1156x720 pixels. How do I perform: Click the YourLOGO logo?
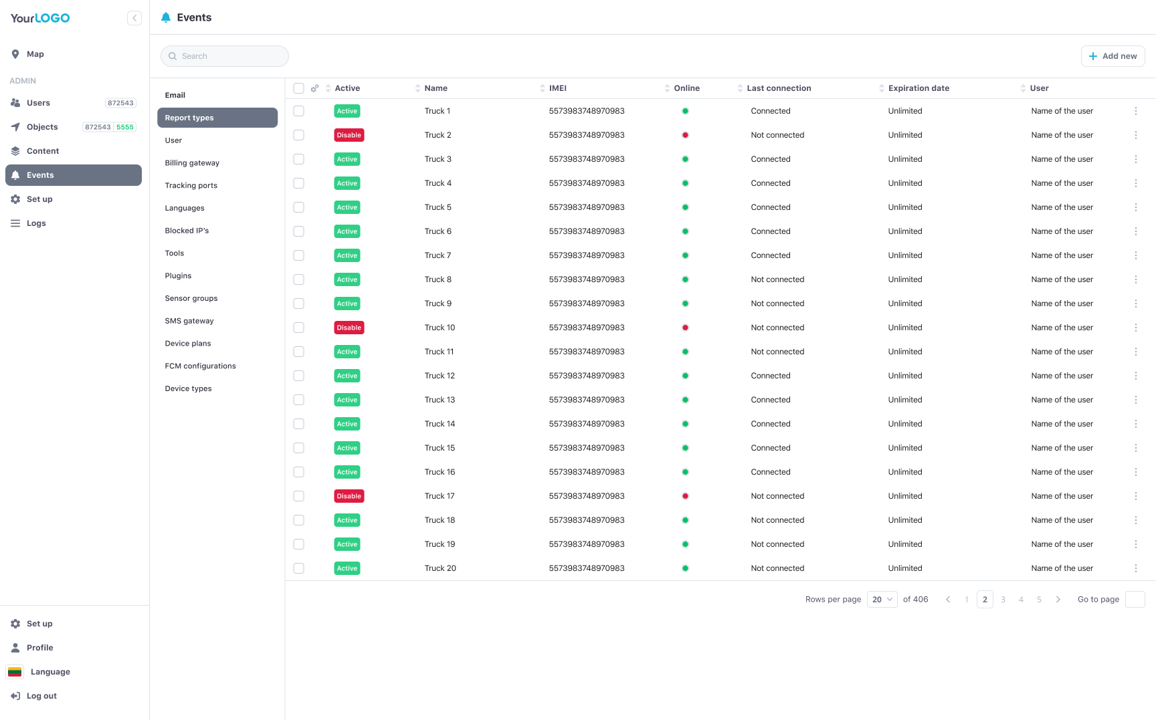click(x=40, y=18)
